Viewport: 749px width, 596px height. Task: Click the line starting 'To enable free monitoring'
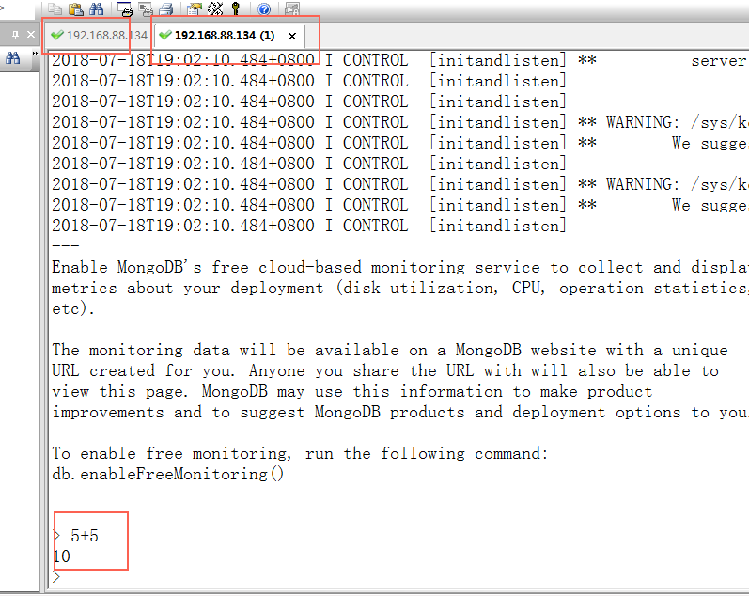point(300,453)
